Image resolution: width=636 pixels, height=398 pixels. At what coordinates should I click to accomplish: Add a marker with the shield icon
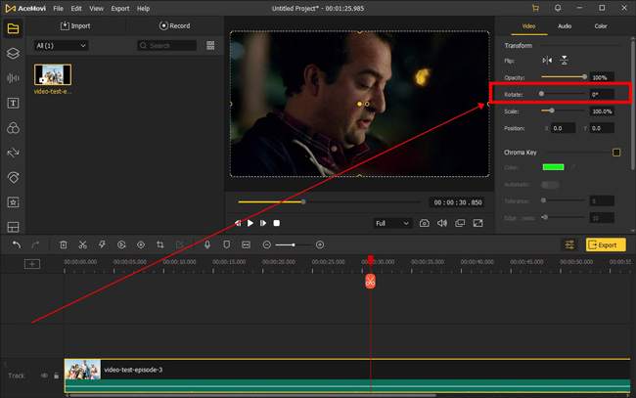[x=227, y=244]
